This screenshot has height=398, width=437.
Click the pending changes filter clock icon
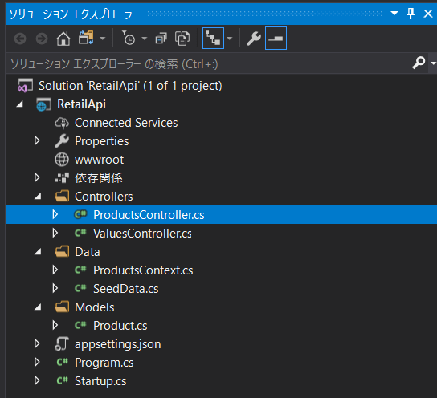(x=129, y=38)
